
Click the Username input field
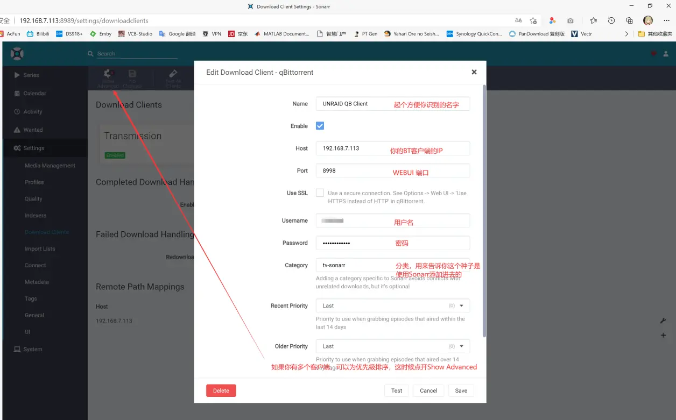point(393,220)
